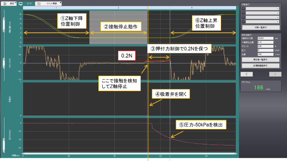Click the Z軸位置 vertical range slider
The image size is (287, 161).
pos(3,24)
